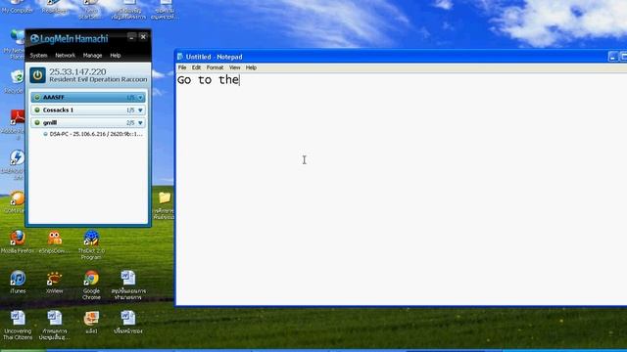Image resolution: width=627 pixels, height=352 pixels.
Task: Open the Help menu in Hamachi
Action: click(x=116, y=56)
